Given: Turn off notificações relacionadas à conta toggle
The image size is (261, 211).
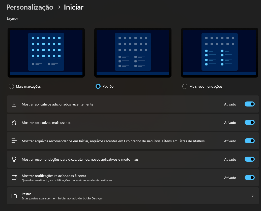Looking at the screenshot, I should click(x=249, y=178).
